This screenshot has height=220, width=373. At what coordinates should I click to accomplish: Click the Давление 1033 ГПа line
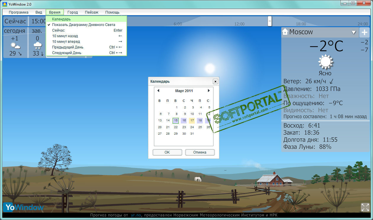tap(312, 89)
